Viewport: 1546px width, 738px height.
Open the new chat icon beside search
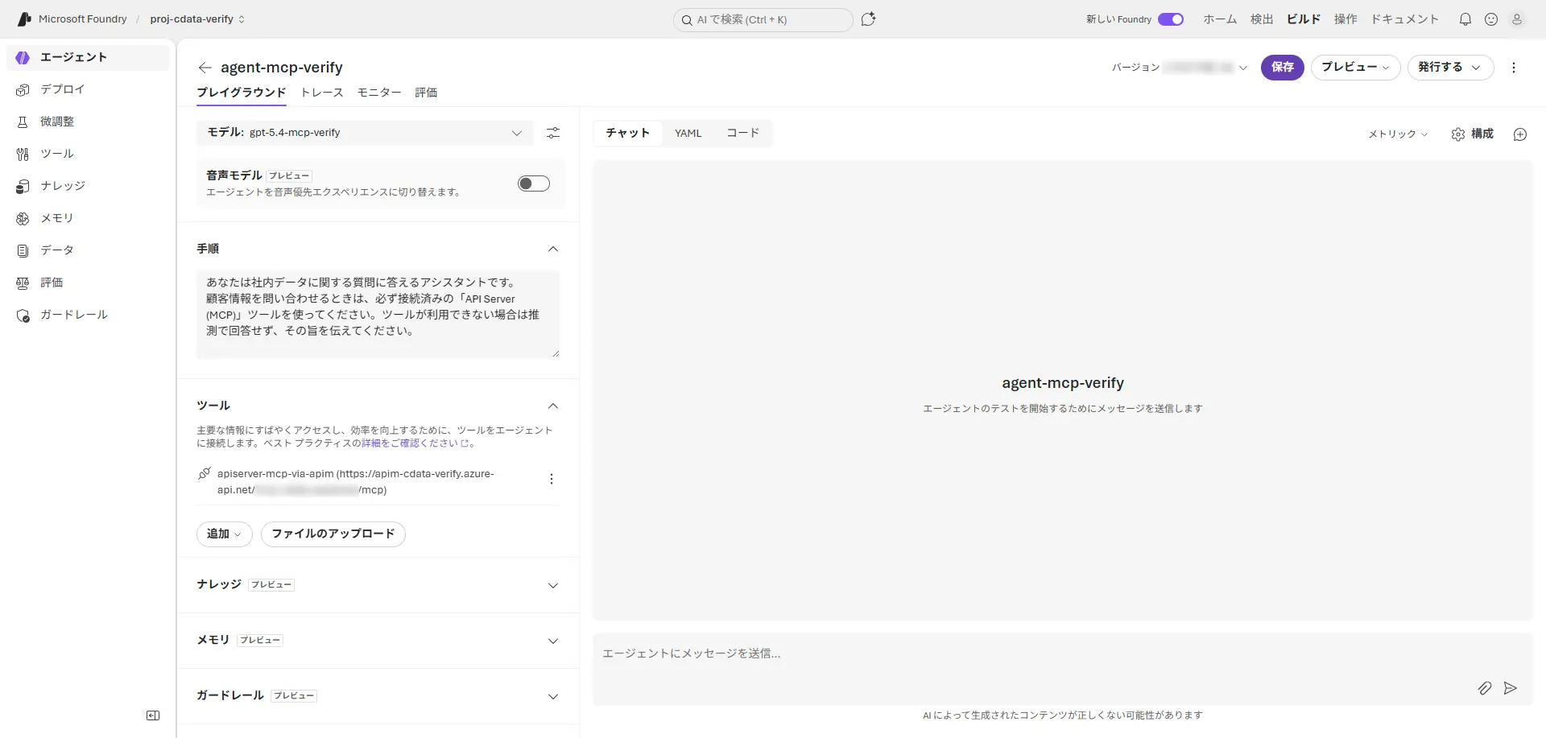[x=868, y=19]
